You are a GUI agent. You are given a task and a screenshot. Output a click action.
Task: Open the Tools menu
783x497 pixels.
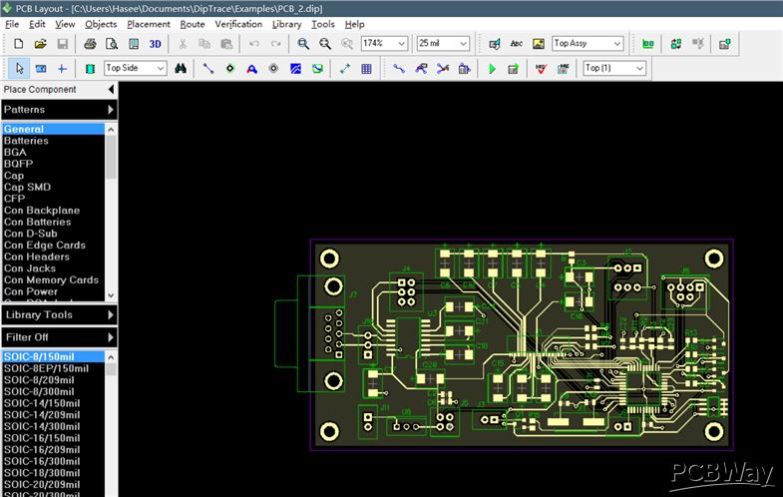click(323, 24)
